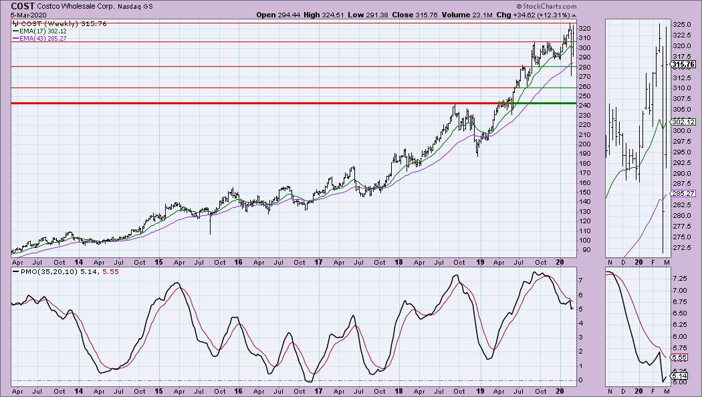The image size is (702, 397).
Task: Click the boxed 5.14 PMO value tag
Action: 680,376
